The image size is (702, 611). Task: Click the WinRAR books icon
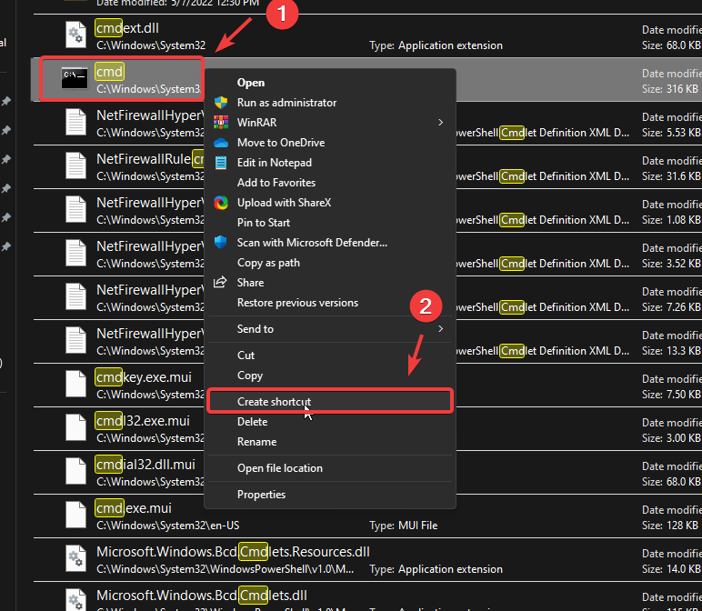[221, 122]
